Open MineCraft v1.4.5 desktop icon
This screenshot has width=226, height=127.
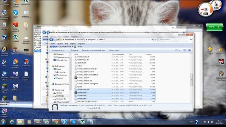tap(4, 88)
